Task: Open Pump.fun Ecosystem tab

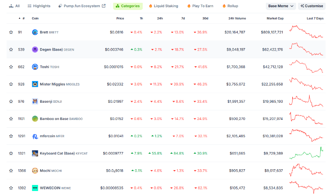Action: pos(82,6)
